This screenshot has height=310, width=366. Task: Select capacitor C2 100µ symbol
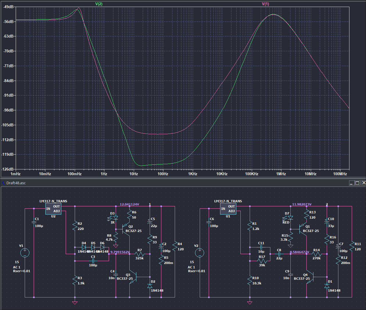pos(161,247)
